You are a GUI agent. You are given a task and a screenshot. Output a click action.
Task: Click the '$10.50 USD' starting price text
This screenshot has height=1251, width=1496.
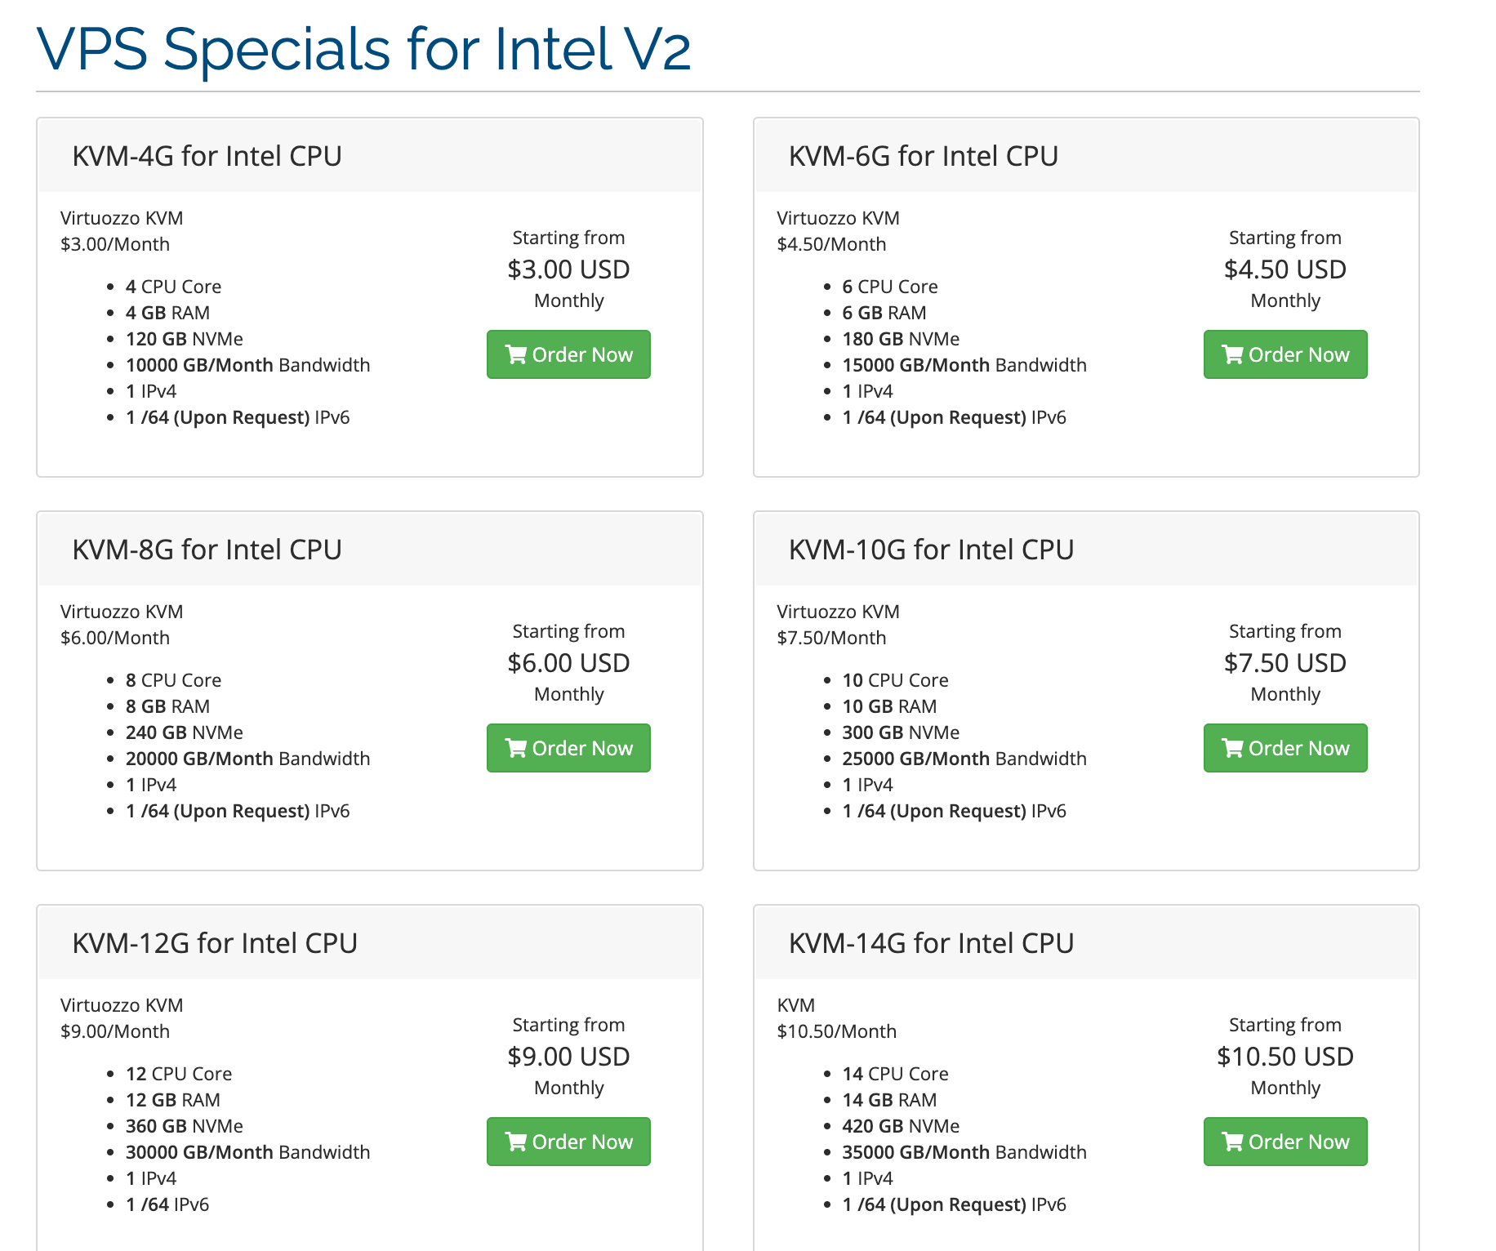pyautogui.click(x=1285, y=1057)
